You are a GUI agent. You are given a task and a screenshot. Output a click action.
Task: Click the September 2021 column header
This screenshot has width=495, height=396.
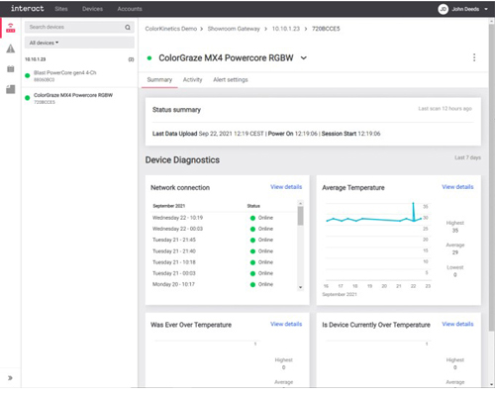tap(168, 206)
